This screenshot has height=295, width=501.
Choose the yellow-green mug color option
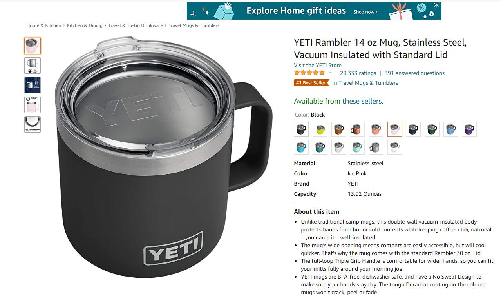tap(320, 129)
